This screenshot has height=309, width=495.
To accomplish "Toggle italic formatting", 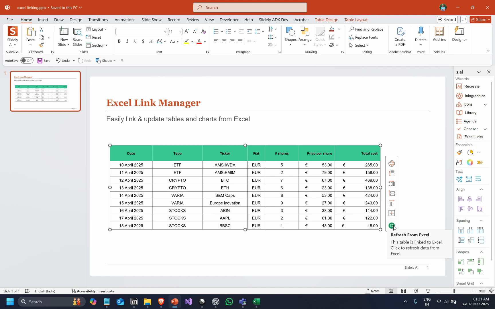I will click(127, 41).
